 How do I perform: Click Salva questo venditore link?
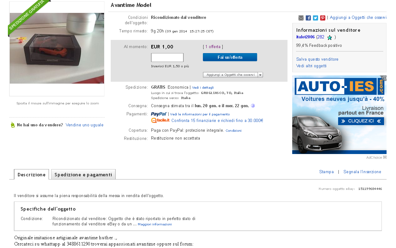(x=317, y=59)
